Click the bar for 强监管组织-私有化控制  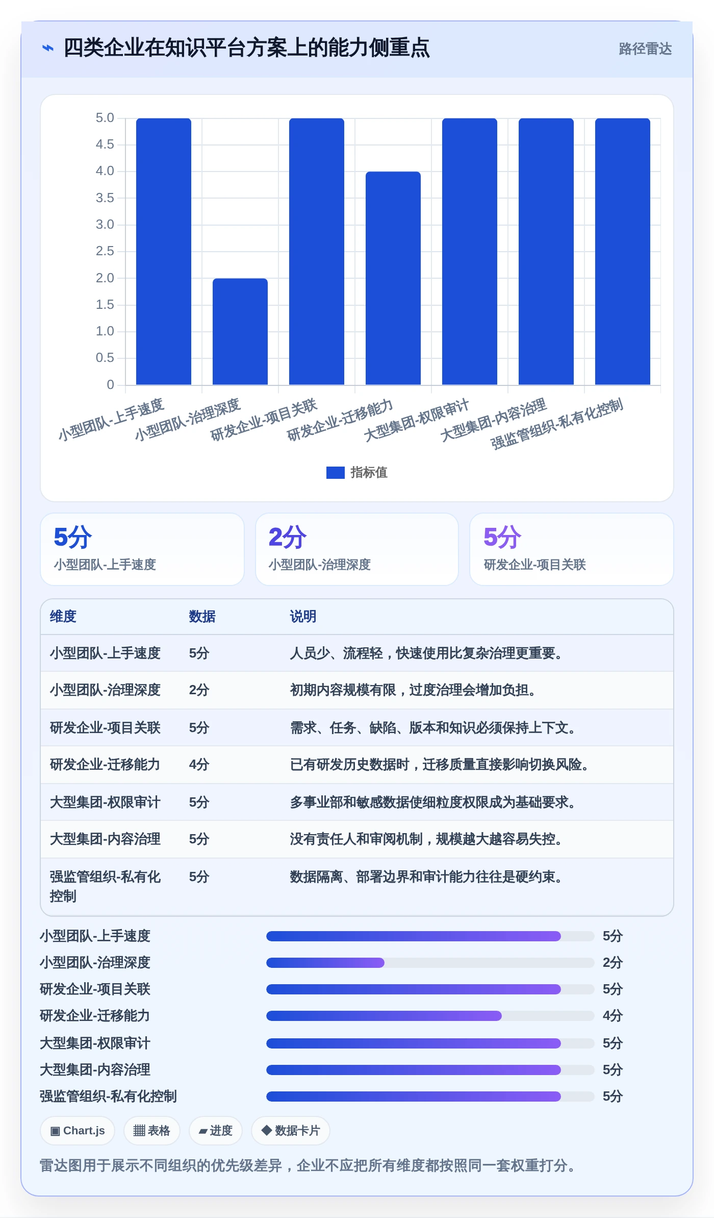pyautogui.click(x=623, y=251)
